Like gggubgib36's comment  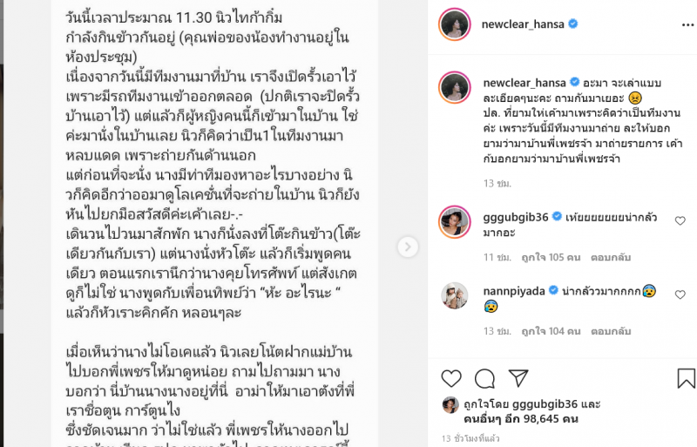(680, 220)
